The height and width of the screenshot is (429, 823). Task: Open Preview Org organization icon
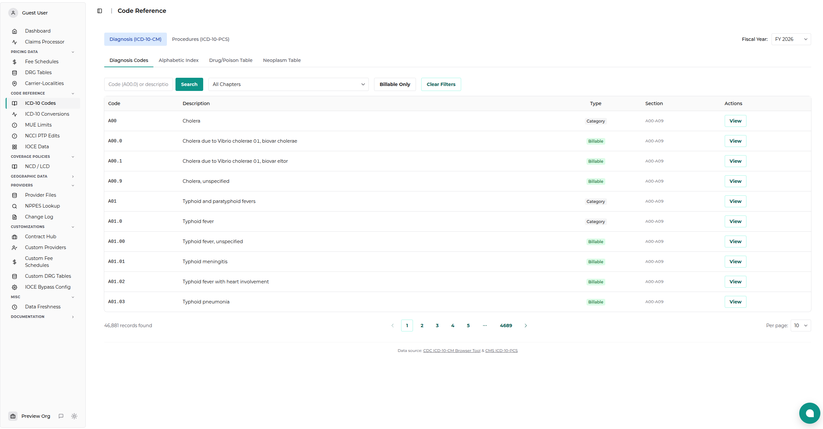pyautogui.click(x=13, y=416)
